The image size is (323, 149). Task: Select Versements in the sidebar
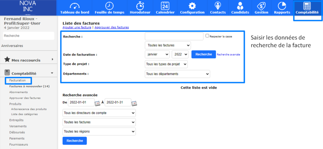tap(18, 126)
